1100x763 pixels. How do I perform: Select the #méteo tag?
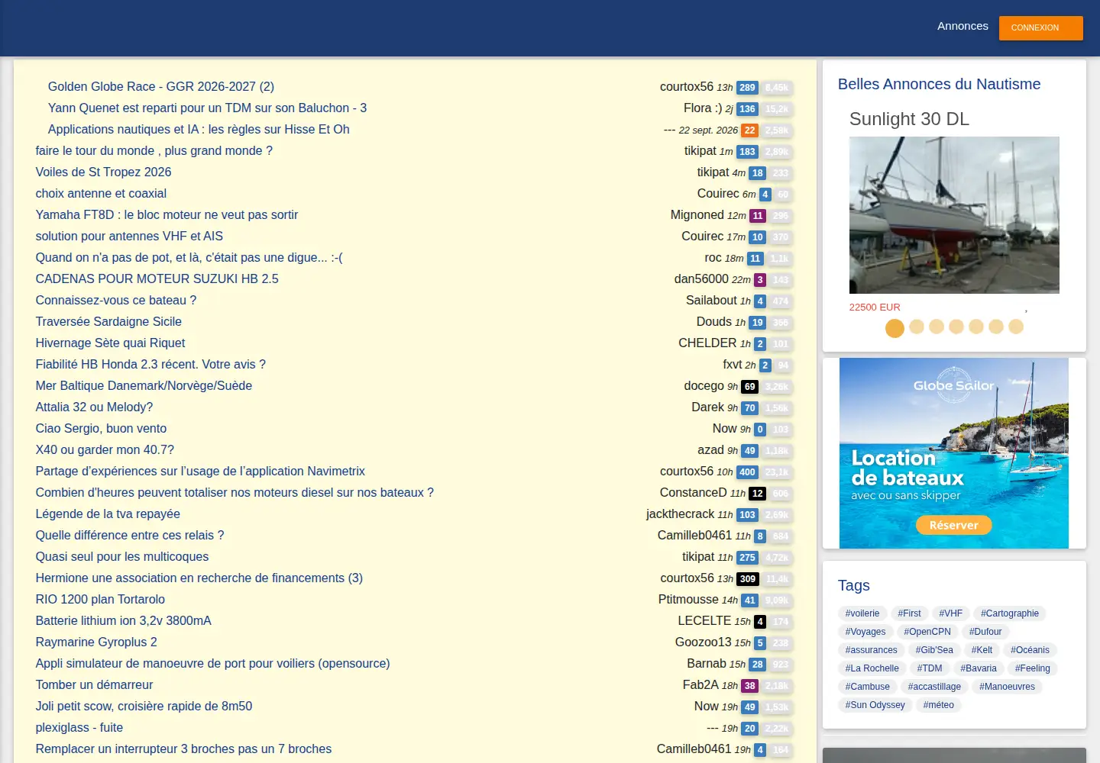point(939,705)
